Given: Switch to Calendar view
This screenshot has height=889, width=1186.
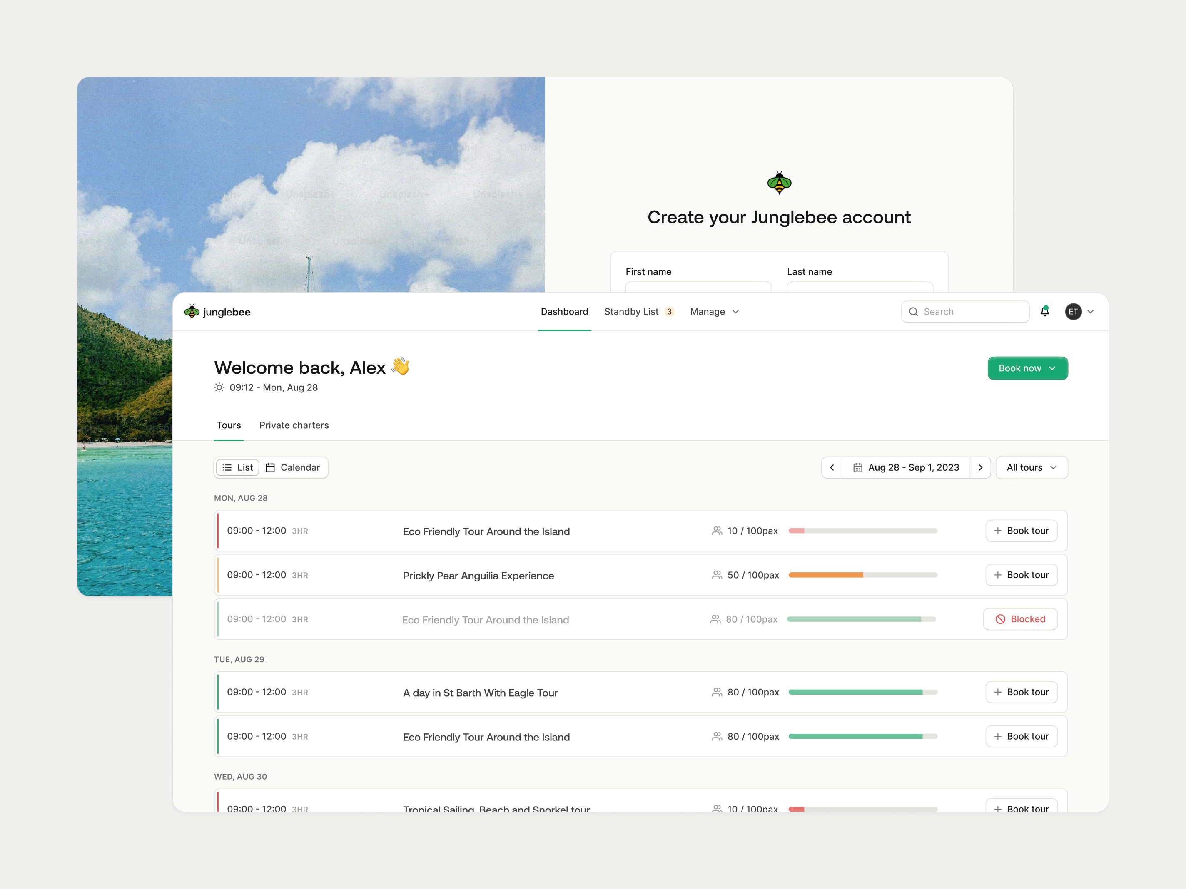Looking at the screenshot, I should (293, 467).
